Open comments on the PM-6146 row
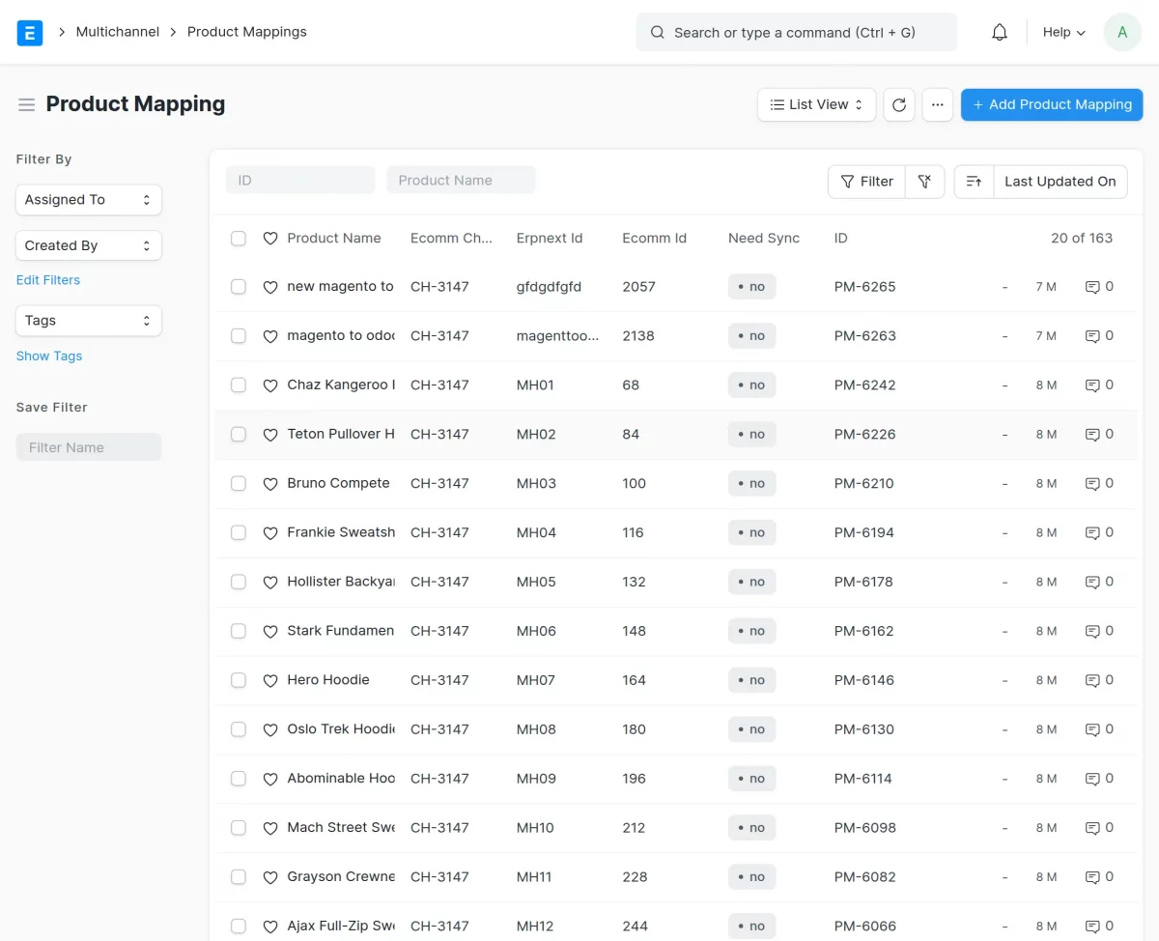 (x=1099, y=680)
